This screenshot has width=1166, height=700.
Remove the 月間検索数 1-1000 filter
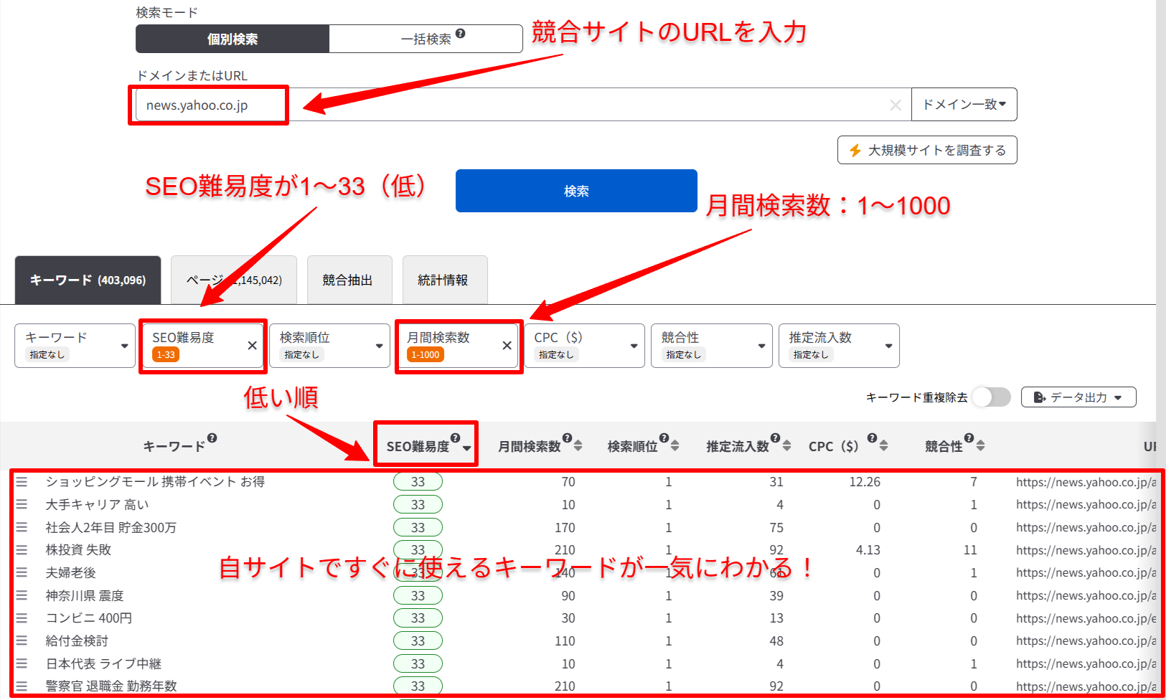[507, 346]
